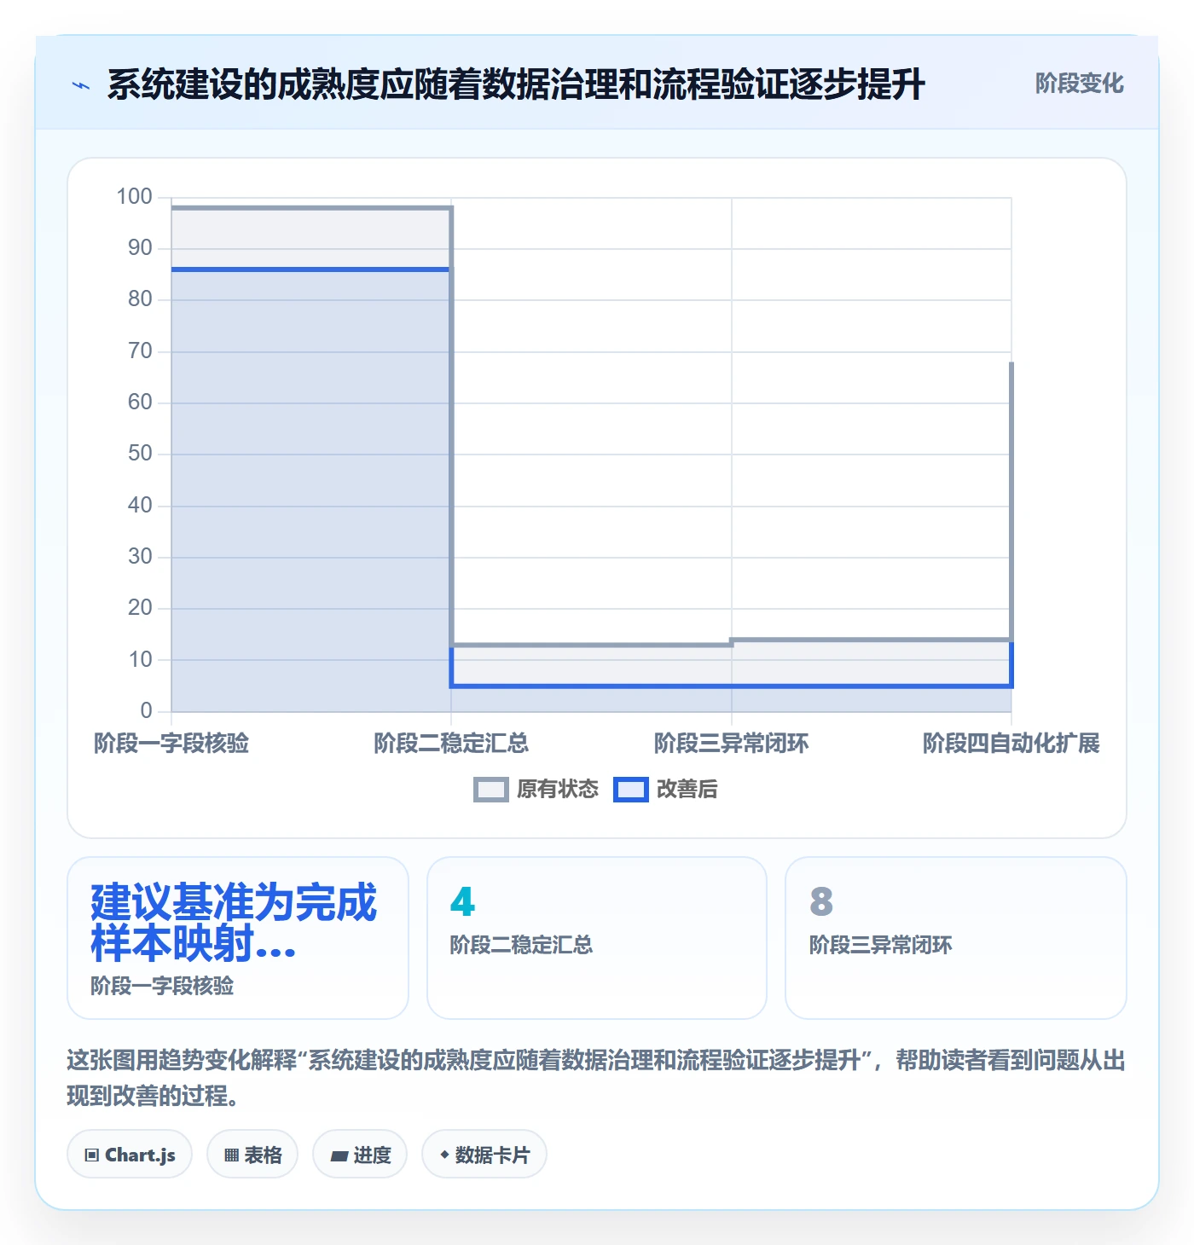Click the 阶段变化 label in the header

coord(1079,84)
